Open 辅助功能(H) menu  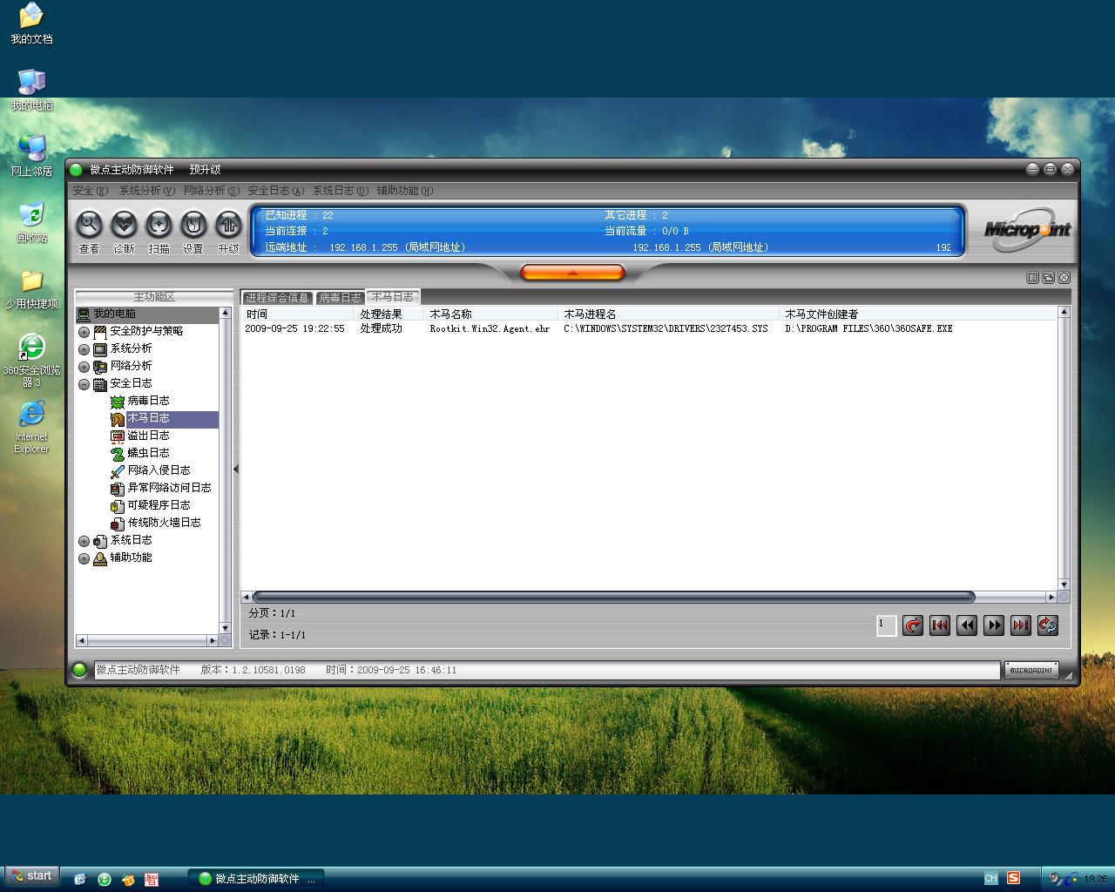point(404,190)
